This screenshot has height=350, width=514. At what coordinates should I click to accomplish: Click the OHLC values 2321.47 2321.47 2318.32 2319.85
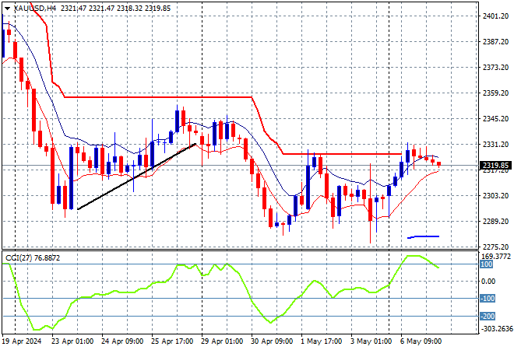(x=115, y=9)
